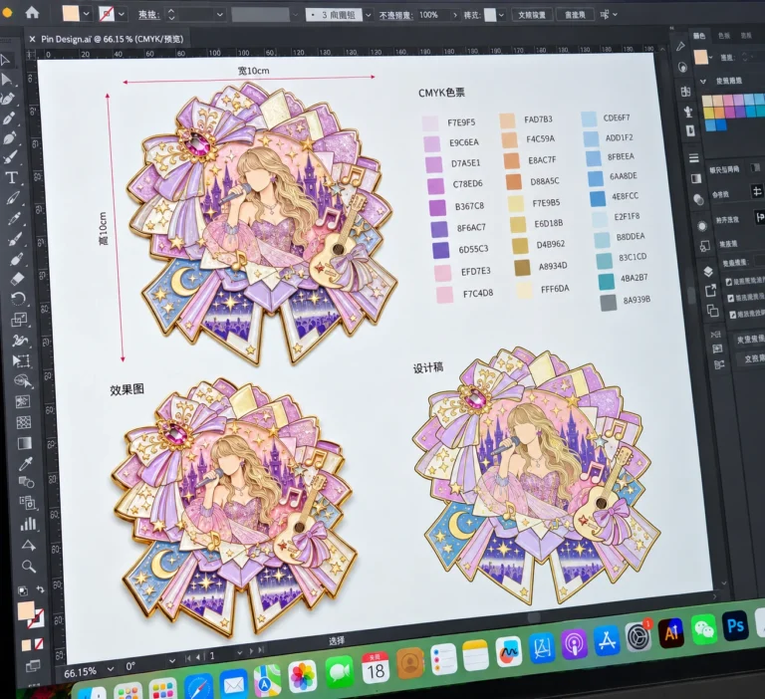Select the Column Graph tool
Screen dimensions: 765x699
pos(28,524)
